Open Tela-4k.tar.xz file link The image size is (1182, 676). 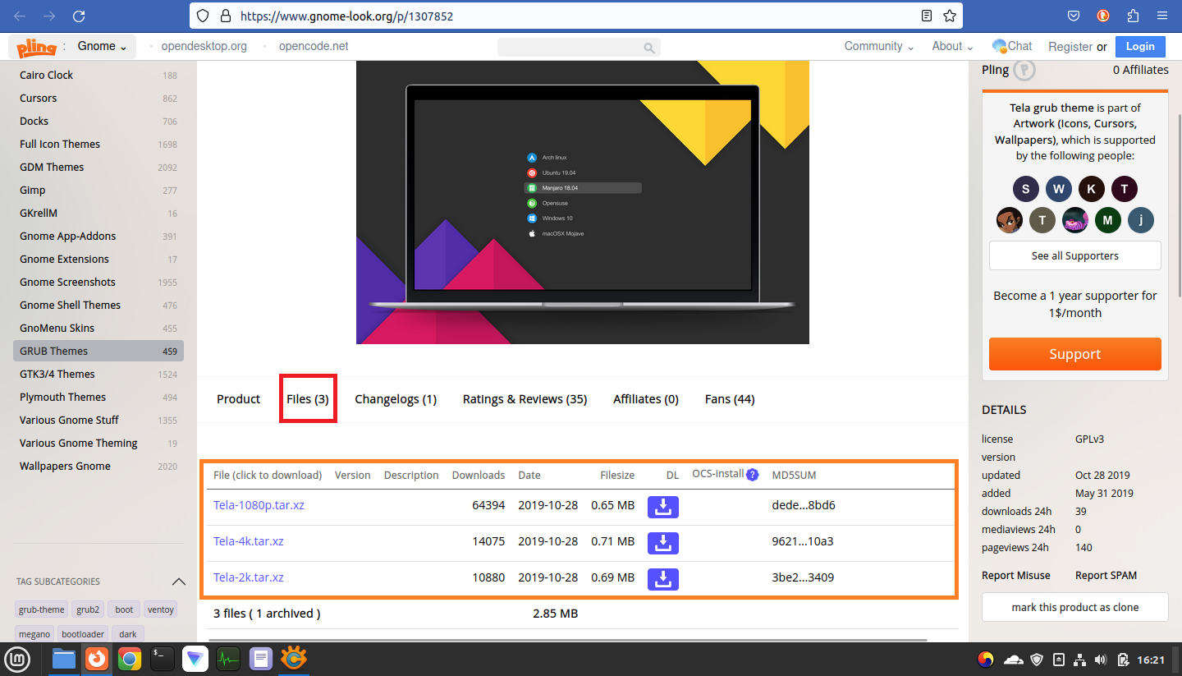tap(249, 541)
